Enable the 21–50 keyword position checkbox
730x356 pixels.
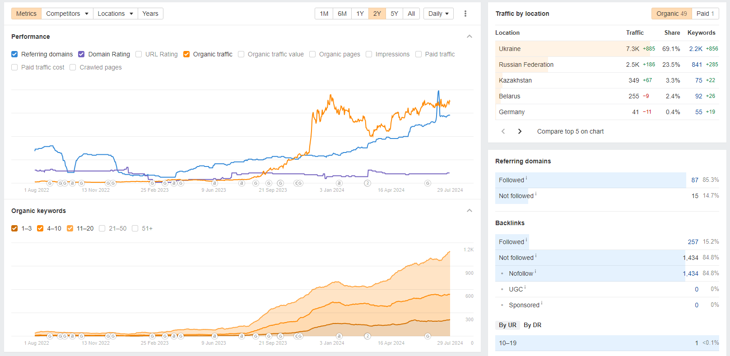102,228
